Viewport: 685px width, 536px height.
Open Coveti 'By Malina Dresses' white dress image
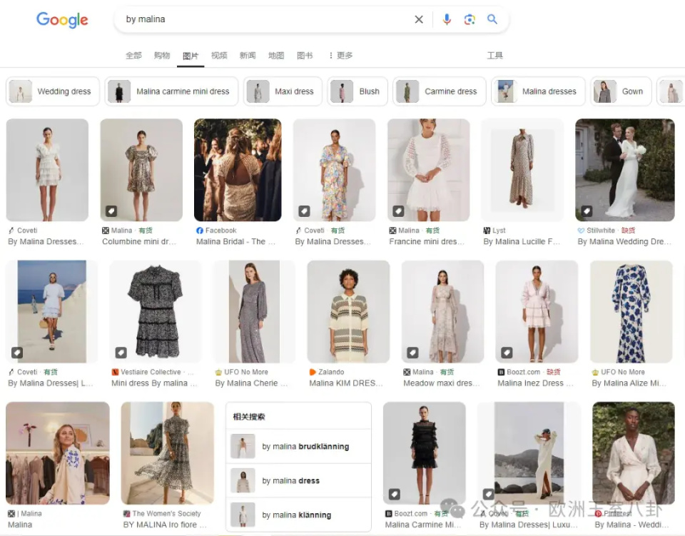pyautogui.click(x=47, y=170)
